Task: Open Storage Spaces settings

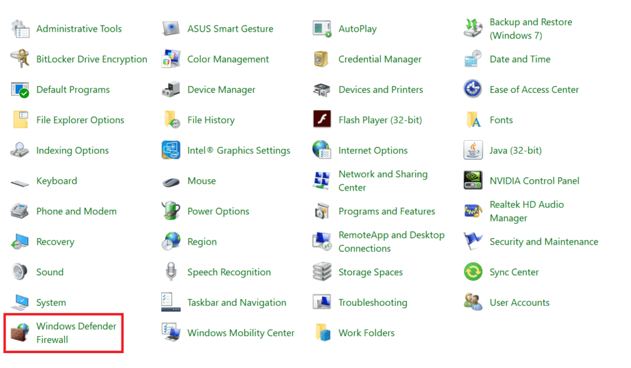Action: [x=370, y=272]
